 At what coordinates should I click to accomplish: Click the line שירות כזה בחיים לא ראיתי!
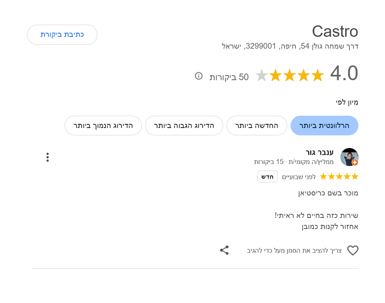[316, 215]
